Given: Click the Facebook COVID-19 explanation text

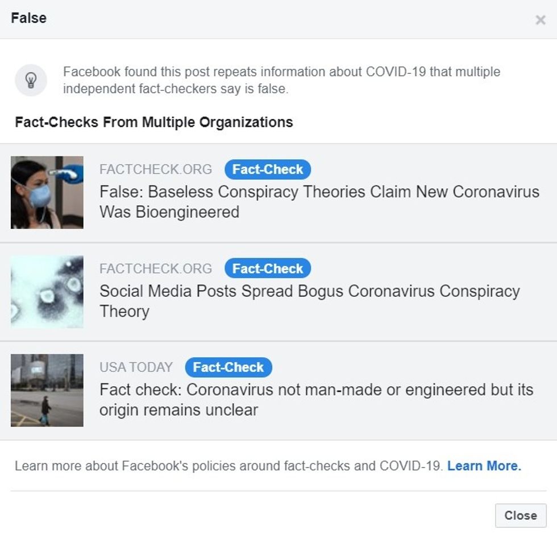Looking at the screenshot, I should [281, 80].
